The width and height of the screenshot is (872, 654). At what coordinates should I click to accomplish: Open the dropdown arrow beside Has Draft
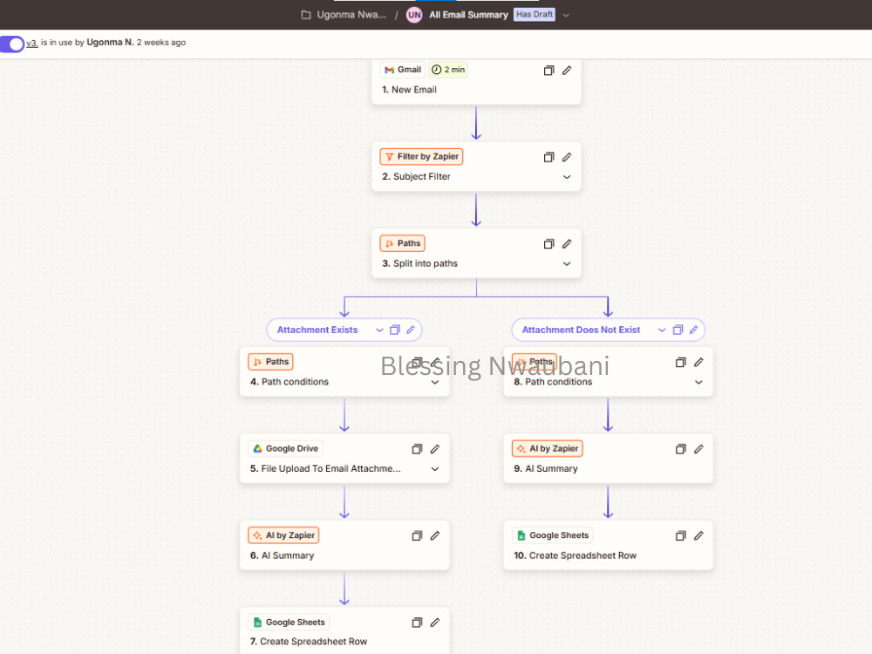pos(566,15)
